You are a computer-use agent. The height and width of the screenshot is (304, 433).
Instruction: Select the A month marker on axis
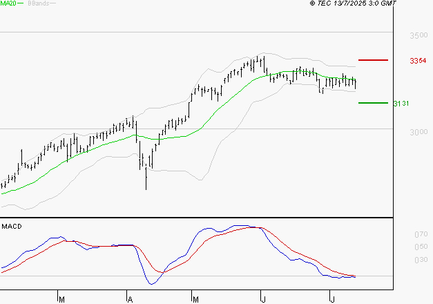(x=130, y=299)
